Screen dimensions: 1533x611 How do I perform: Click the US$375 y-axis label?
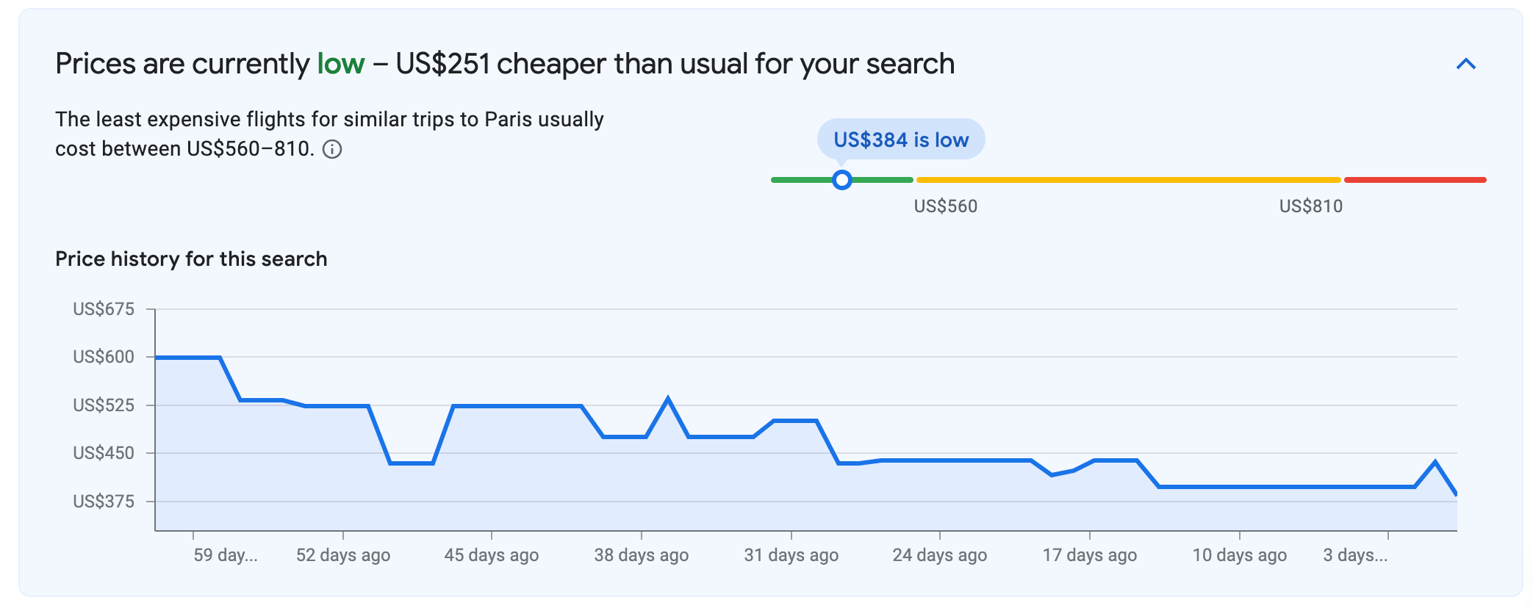point(104,502)
